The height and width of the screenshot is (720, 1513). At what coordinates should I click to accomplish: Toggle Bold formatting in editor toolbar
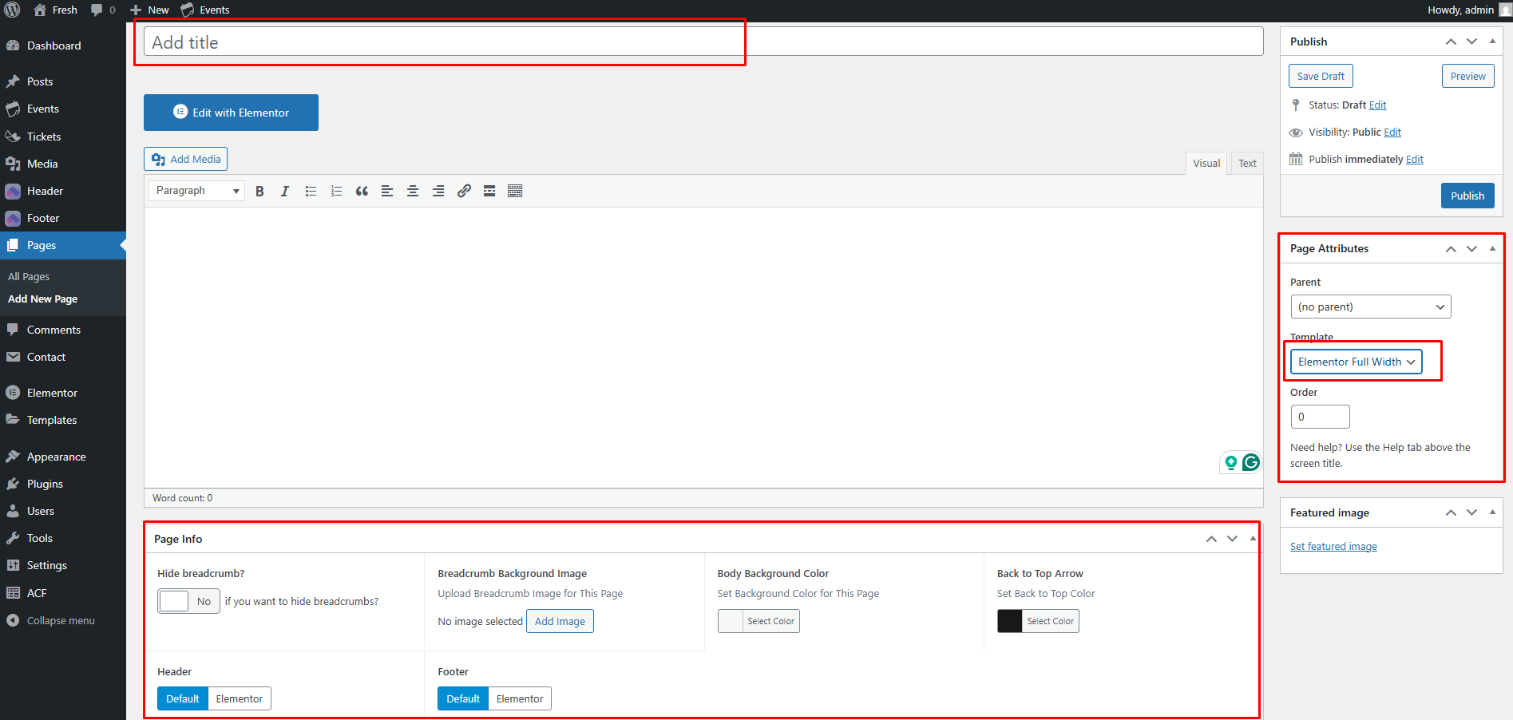point(259,191)
